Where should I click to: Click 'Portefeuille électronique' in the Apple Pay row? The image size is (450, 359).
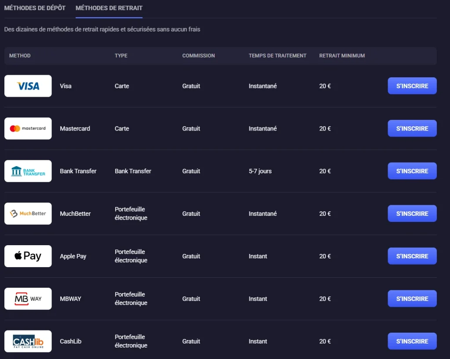pyautogui.click(x=131, y=256)
